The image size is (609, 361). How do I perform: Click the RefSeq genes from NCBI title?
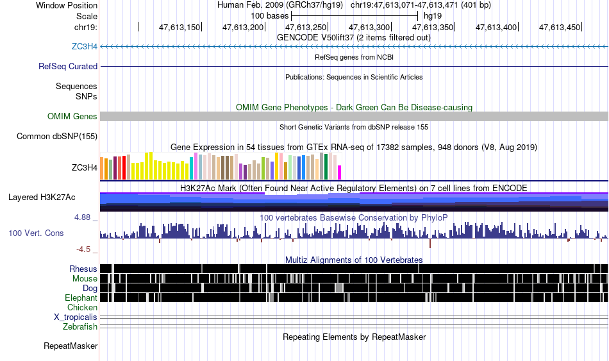click(x=354, y=58)
